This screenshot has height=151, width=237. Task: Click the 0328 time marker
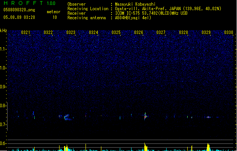click(x=183, y=32)
